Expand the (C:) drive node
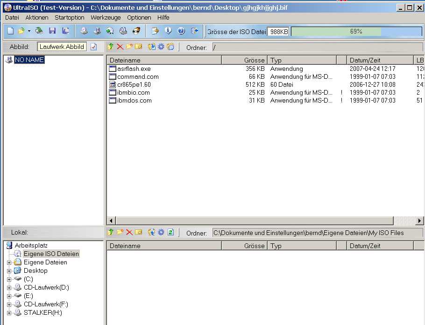The height and width of the screenshot is (325, 425). tap(9, 280)
